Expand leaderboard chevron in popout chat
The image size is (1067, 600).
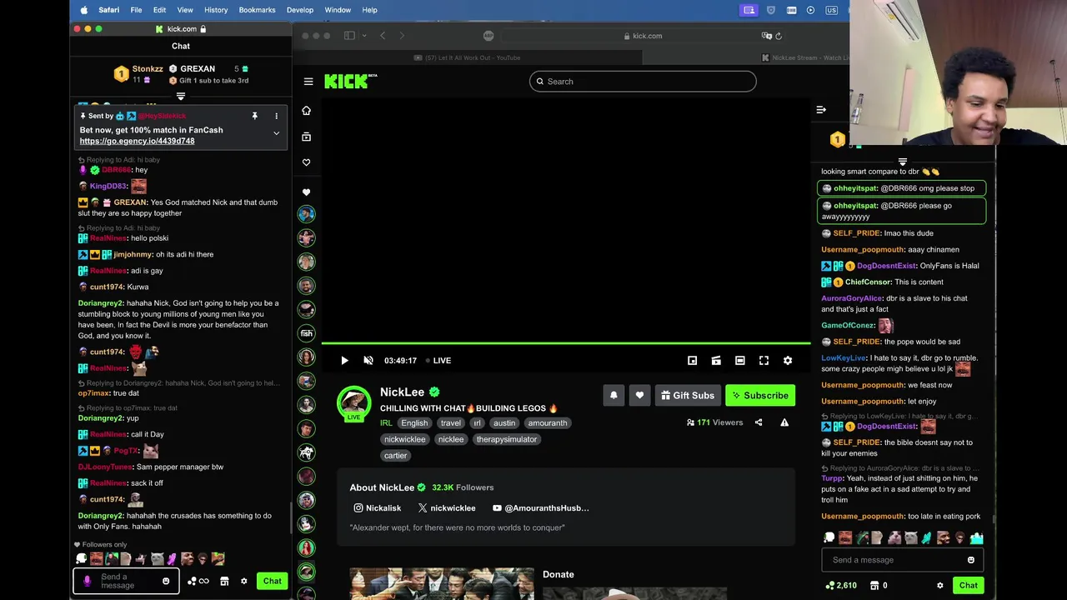tap(181, 97)
